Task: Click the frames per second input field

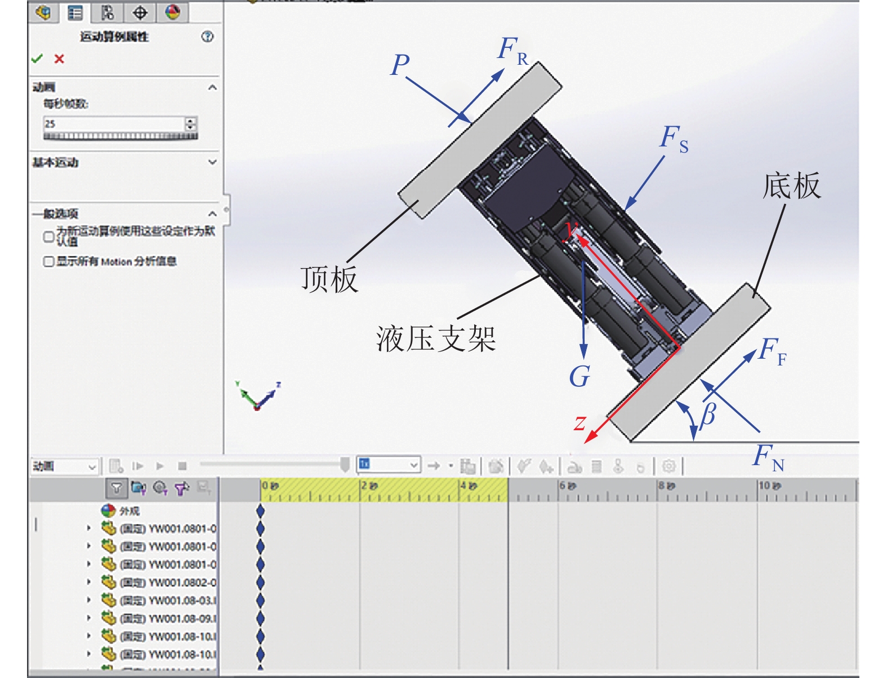Action: tap(114, 124)
